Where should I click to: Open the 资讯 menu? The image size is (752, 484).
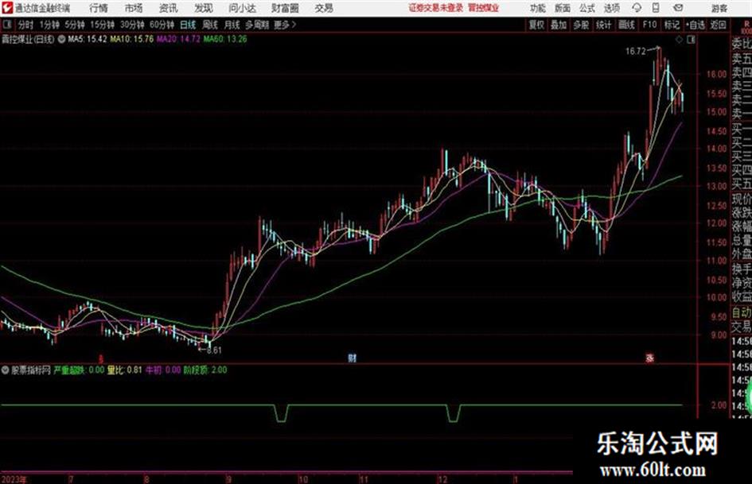[169, 8]
